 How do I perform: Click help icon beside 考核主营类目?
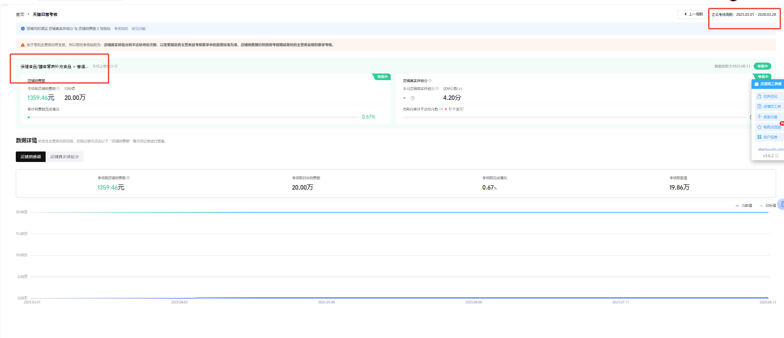point(116,67)
